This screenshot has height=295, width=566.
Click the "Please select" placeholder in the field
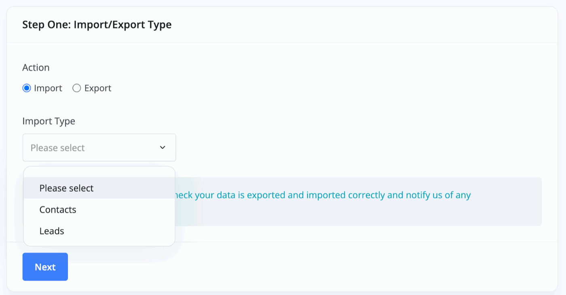[58, 148]
